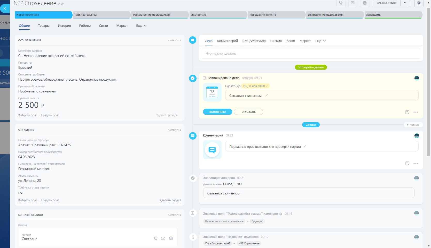Click 'Создать поле' link in Суть обращения section

pyautogui.click(x=50, y=115)
